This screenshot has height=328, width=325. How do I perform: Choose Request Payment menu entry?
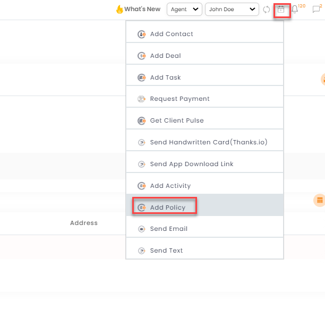click(204, 99)
